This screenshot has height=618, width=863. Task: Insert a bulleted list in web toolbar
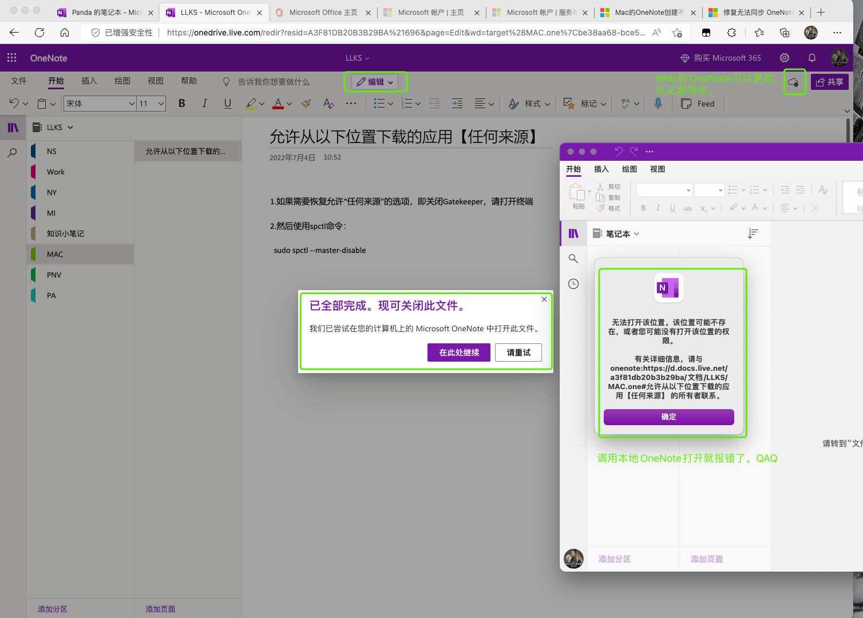coord(379,104)
